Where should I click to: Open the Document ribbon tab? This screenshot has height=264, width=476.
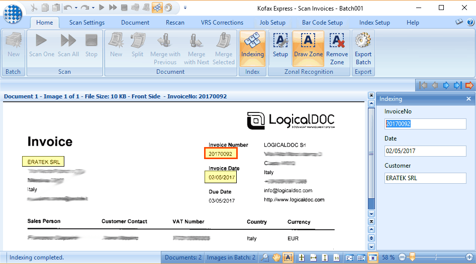tap(135, 23)
